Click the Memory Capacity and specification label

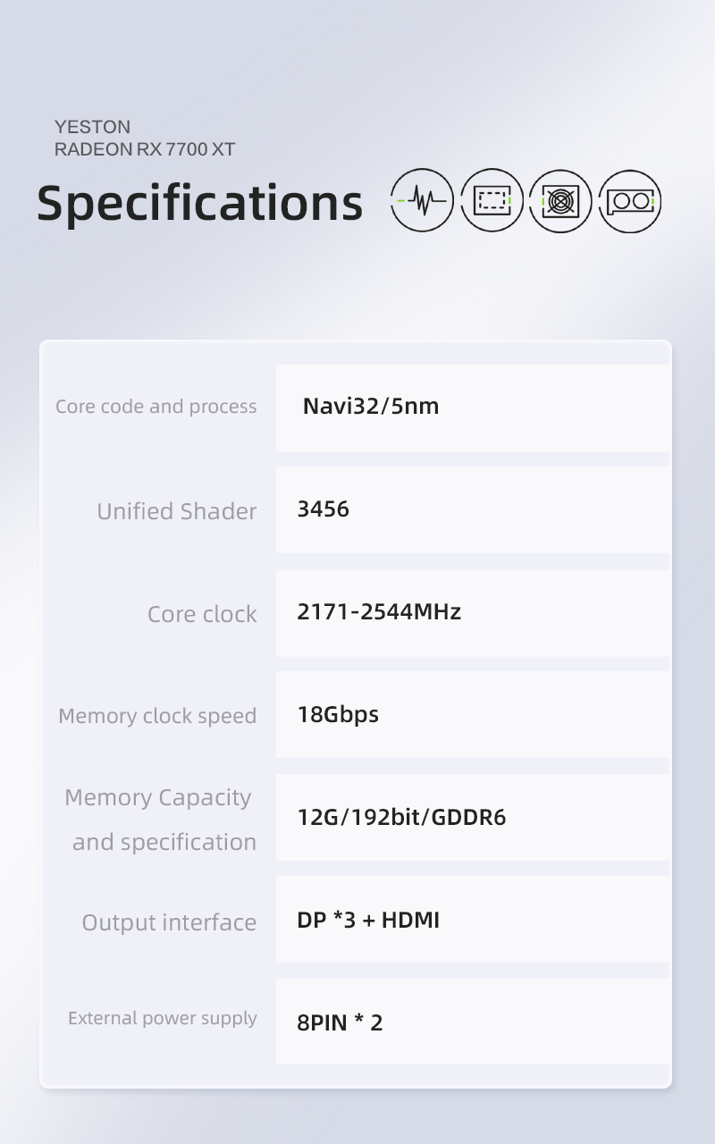click(161, 819)
